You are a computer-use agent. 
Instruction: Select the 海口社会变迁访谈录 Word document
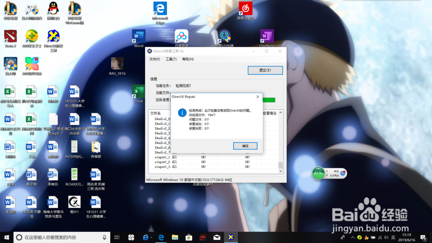(74, 124)
